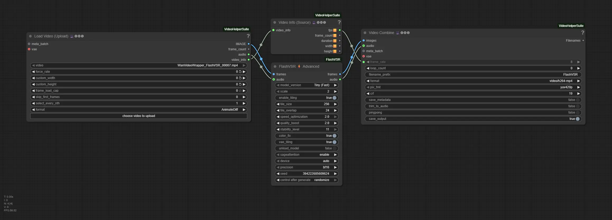Viewport: 612px width, 220px height.
Task: Click the help question mark on Load Video node
Action: [248, 36]
